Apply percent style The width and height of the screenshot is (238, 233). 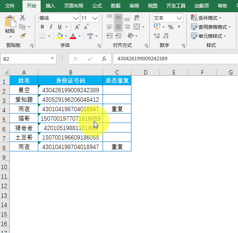[x=171, y=27]
